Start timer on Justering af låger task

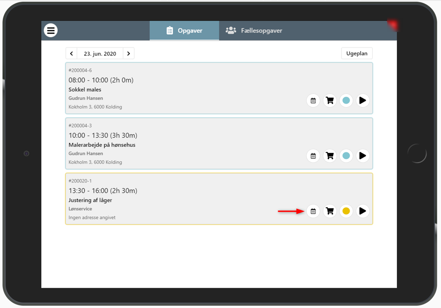362,211
